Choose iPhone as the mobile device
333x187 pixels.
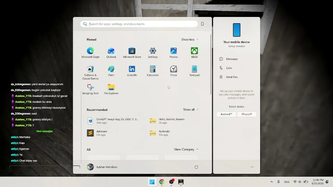(247, 114)
